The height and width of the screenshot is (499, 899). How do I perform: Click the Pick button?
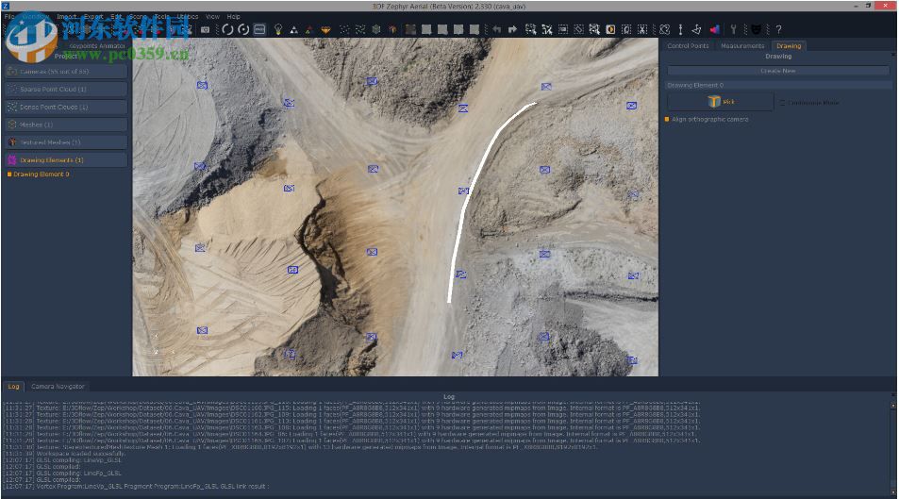click(721, 102)
